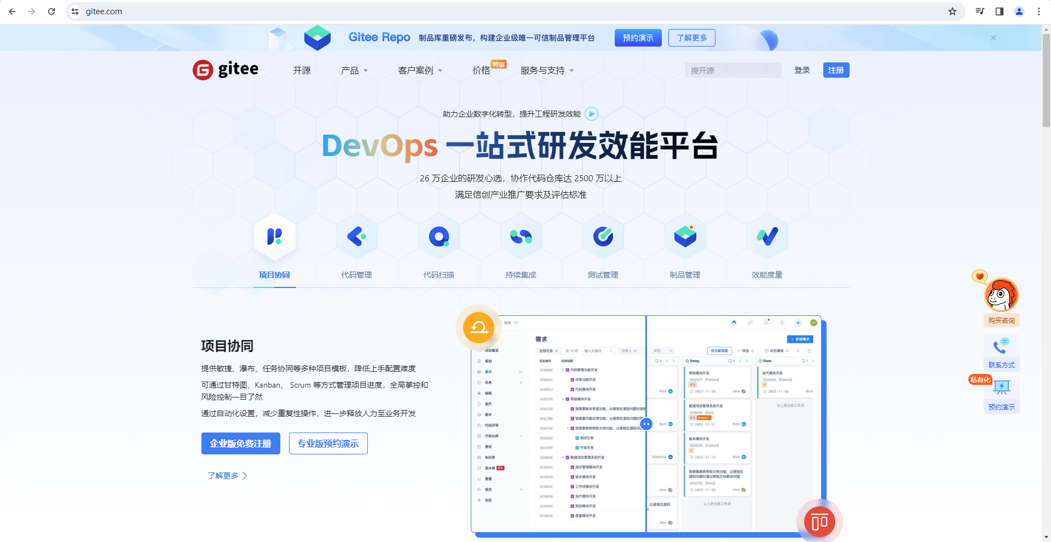The image size is (1051, 542).
Task: Open 购买咨询 mascot chat widget
Action: [x=1001, y=296]
